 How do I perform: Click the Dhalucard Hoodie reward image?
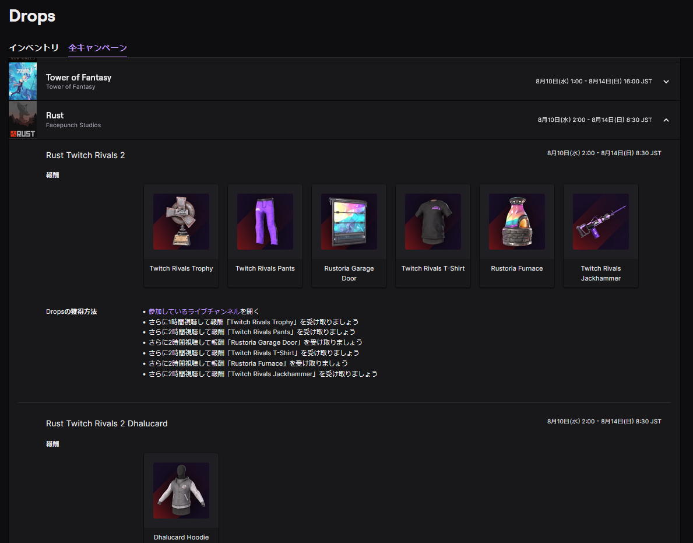point(181,491)
